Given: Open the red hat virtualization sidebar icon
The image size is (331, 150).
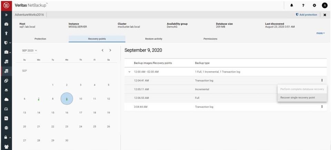Looking at the screenshot, I should [6, 90].
